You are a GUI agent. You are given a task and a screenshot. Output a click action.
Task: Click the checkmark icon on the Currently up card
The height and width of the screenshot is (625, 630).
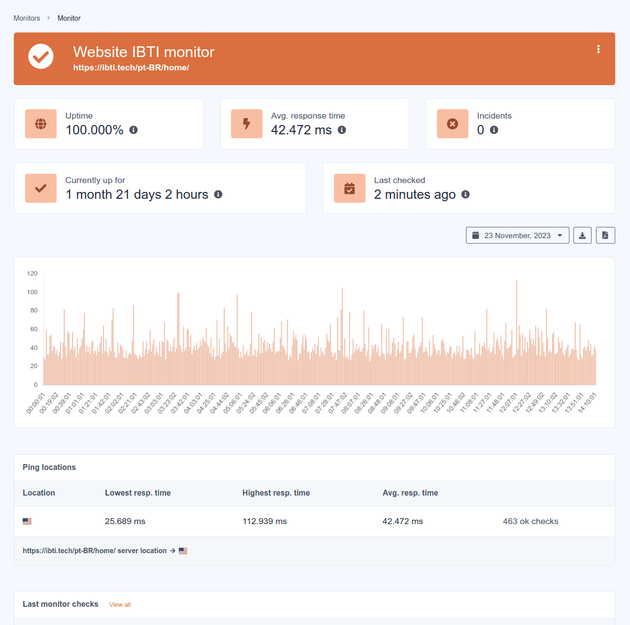[x=40, y=188]
